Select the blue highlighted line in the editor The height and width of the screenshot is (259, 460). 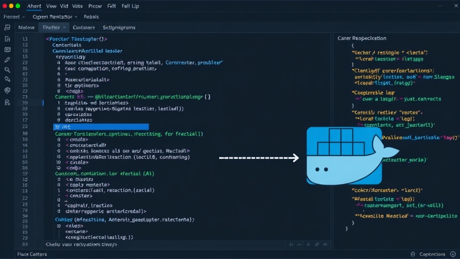[x=101, y=127]
